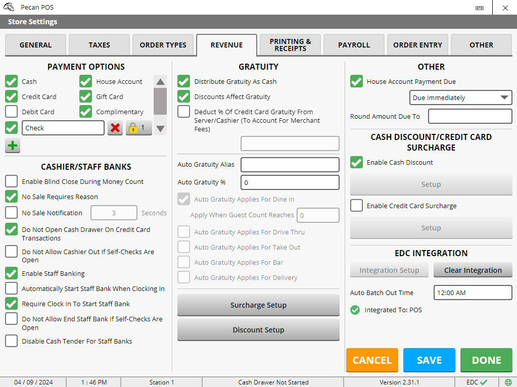
Task: Open the ORDER TYPES tab
Action: click(x=163, y=45)
